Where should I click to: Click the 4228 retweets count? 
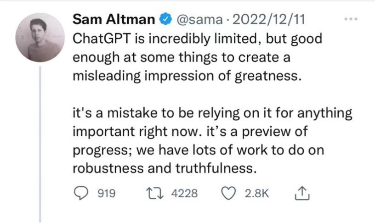[x=184, y=194]
